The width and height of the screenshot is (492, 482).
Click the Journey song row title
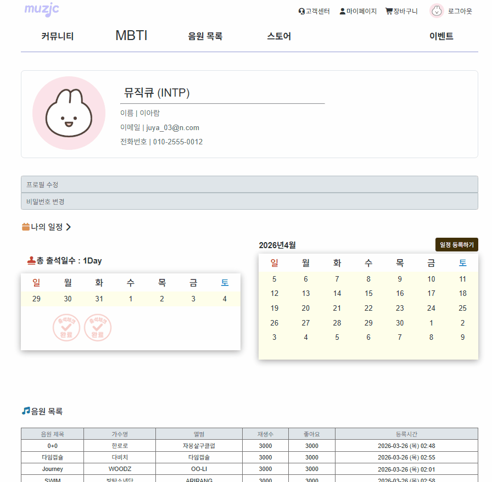pyautogui.click(x=52, y=469)
